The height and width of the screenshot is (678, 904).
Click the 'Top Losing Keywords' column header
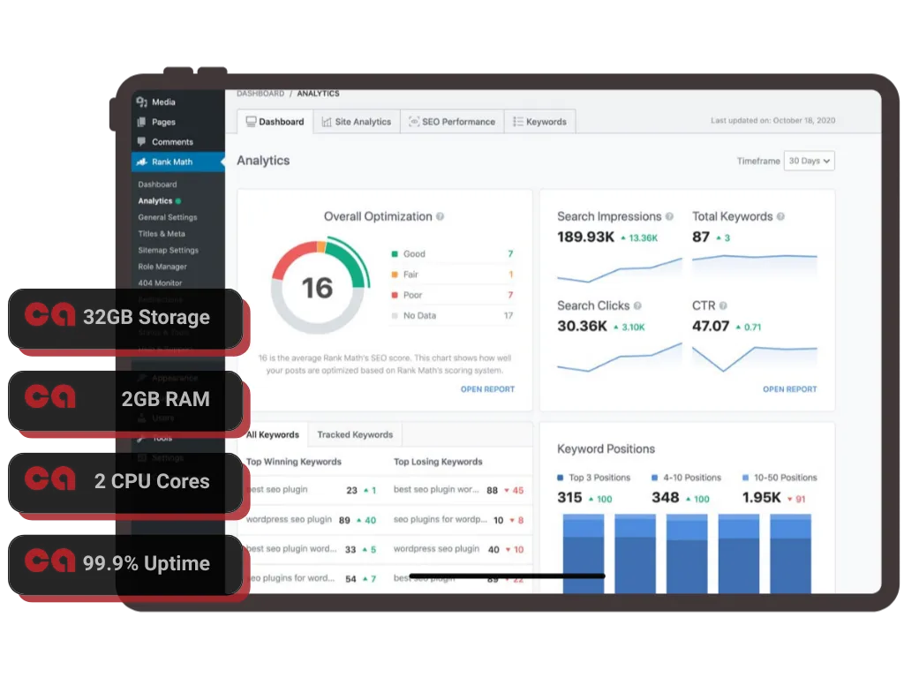(x=438, y=462)
